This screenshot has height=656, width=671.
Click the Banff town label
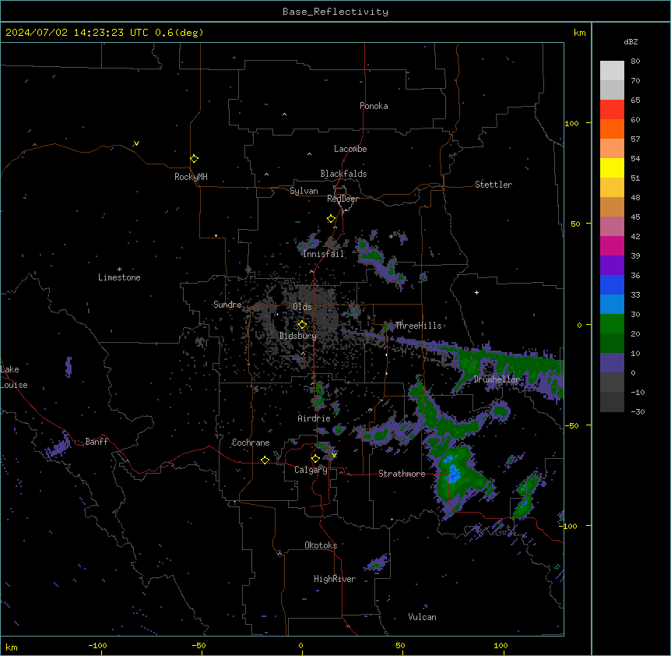point(97,442)
